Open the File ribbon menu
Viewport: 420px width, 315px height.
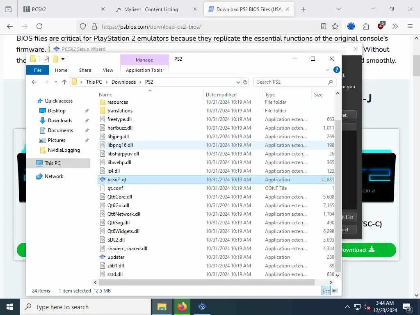tap(38, 70)
